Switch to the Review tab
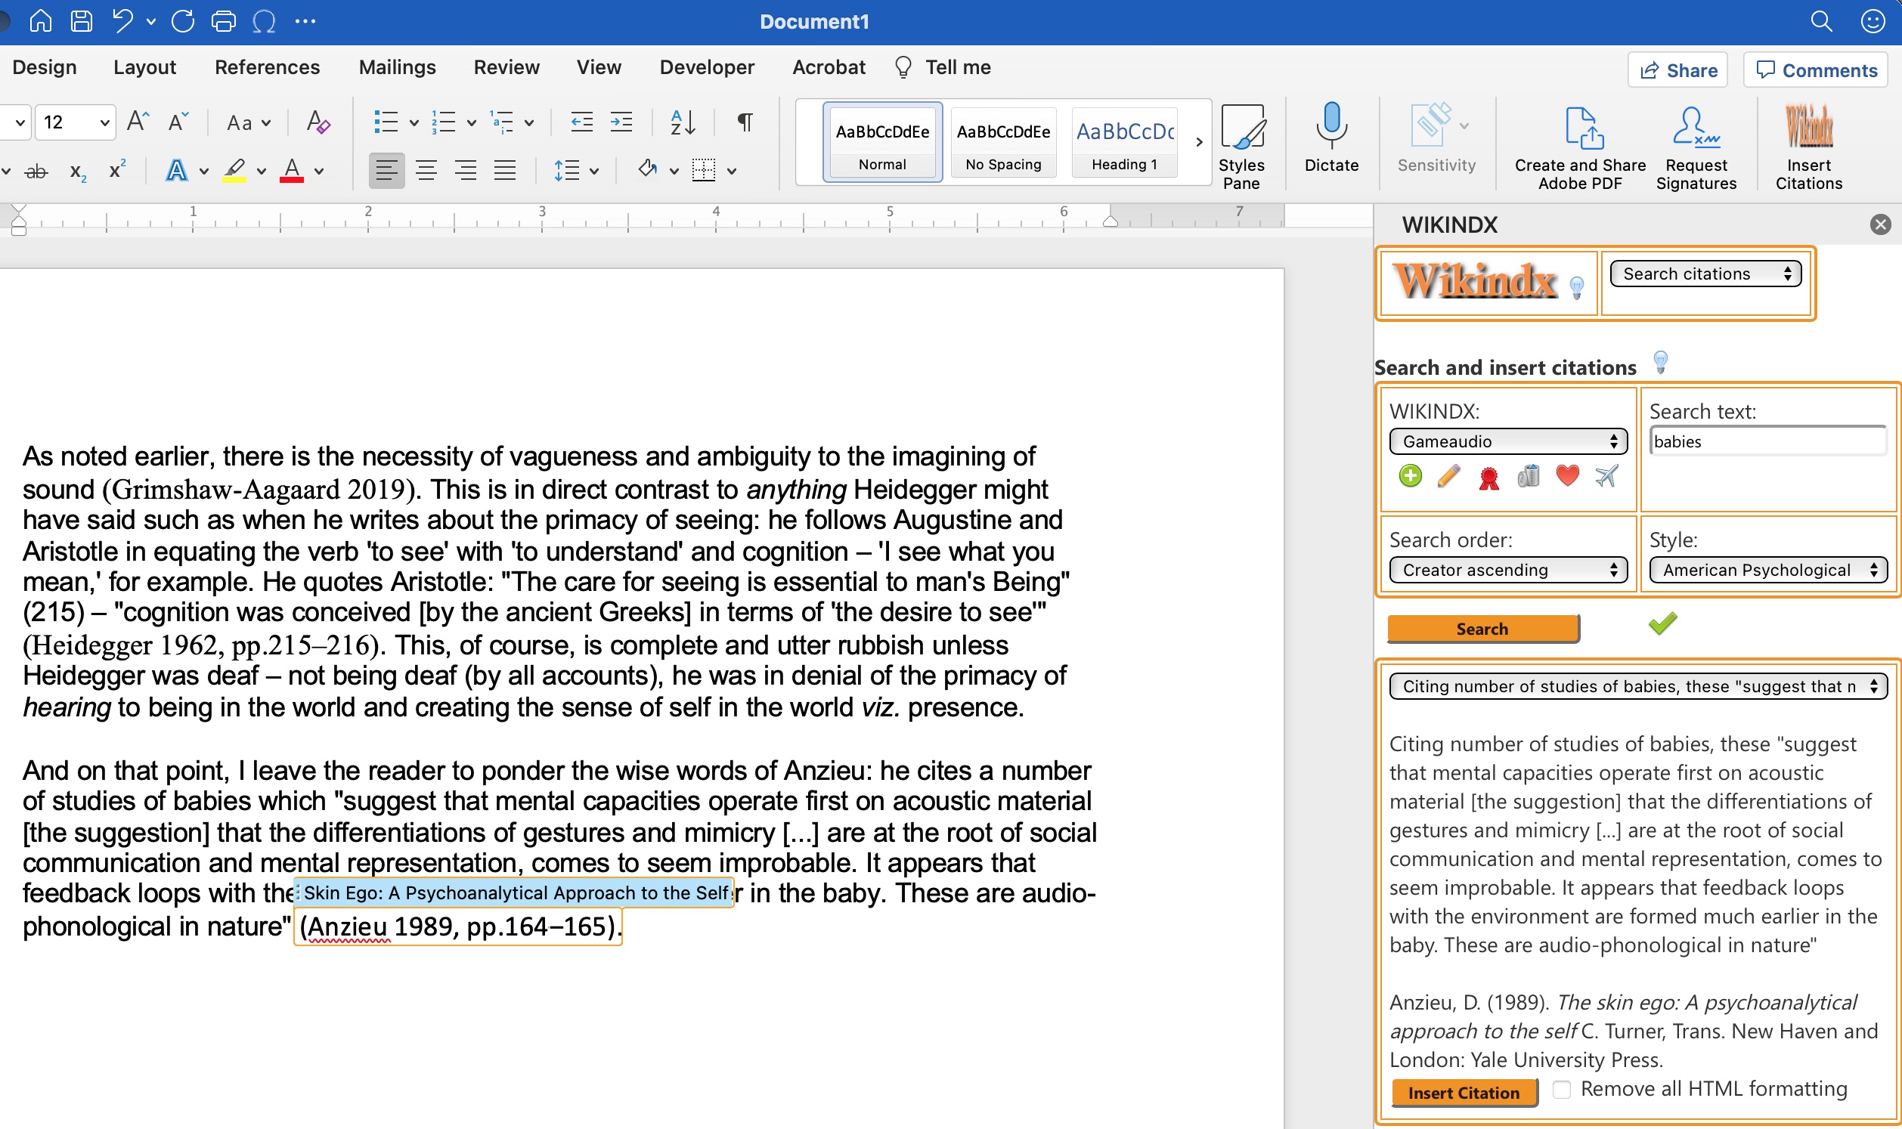The width and height of the screenshot is (1902, 1129). [x=506, y=67]
